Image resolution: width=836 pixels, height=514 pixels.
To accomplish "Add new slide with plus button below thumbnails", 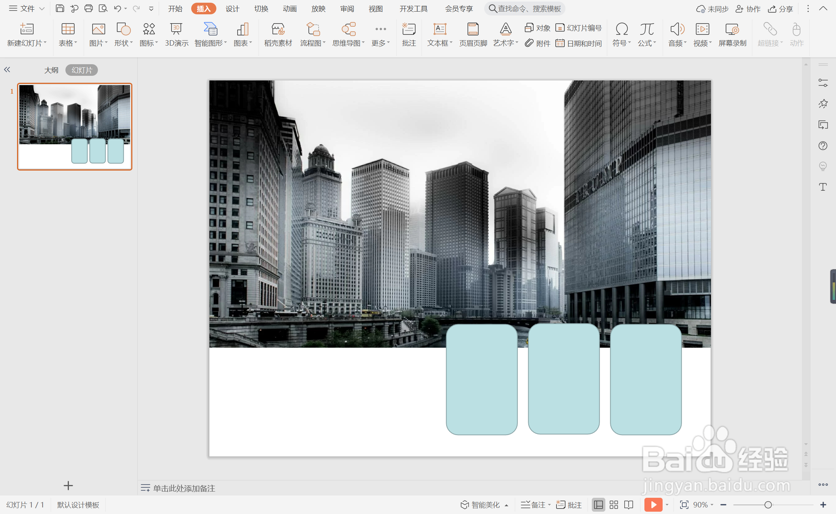I will click(68, 486).
